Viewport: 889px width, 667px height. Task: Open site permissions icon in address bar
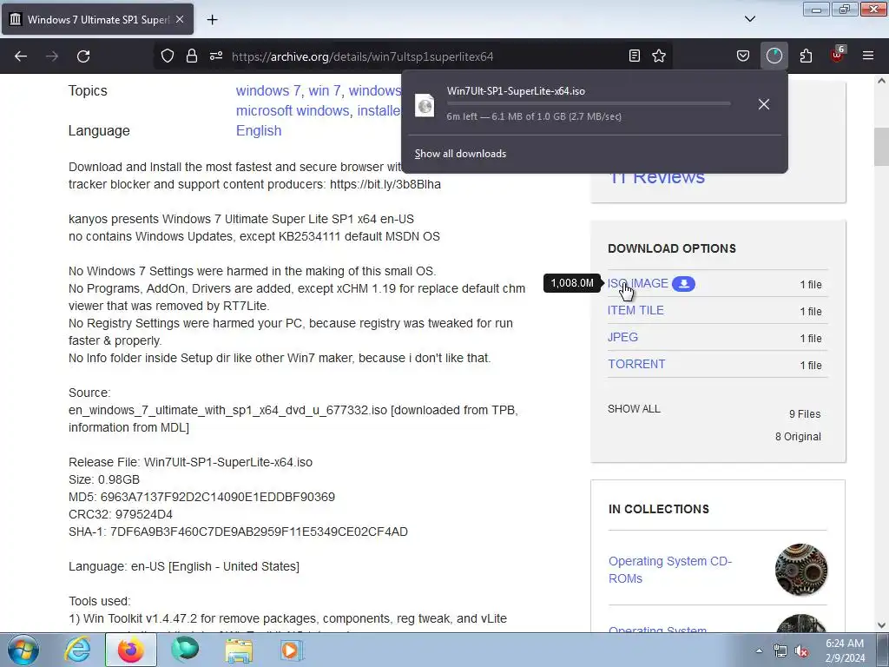pos(216,56)
